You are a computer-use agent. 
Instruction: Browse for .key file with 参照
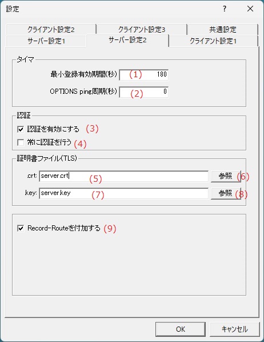tap(226, 193)
